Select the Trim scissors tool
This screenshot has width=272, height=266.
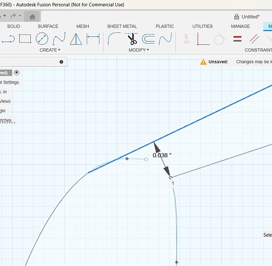[132, 39]
